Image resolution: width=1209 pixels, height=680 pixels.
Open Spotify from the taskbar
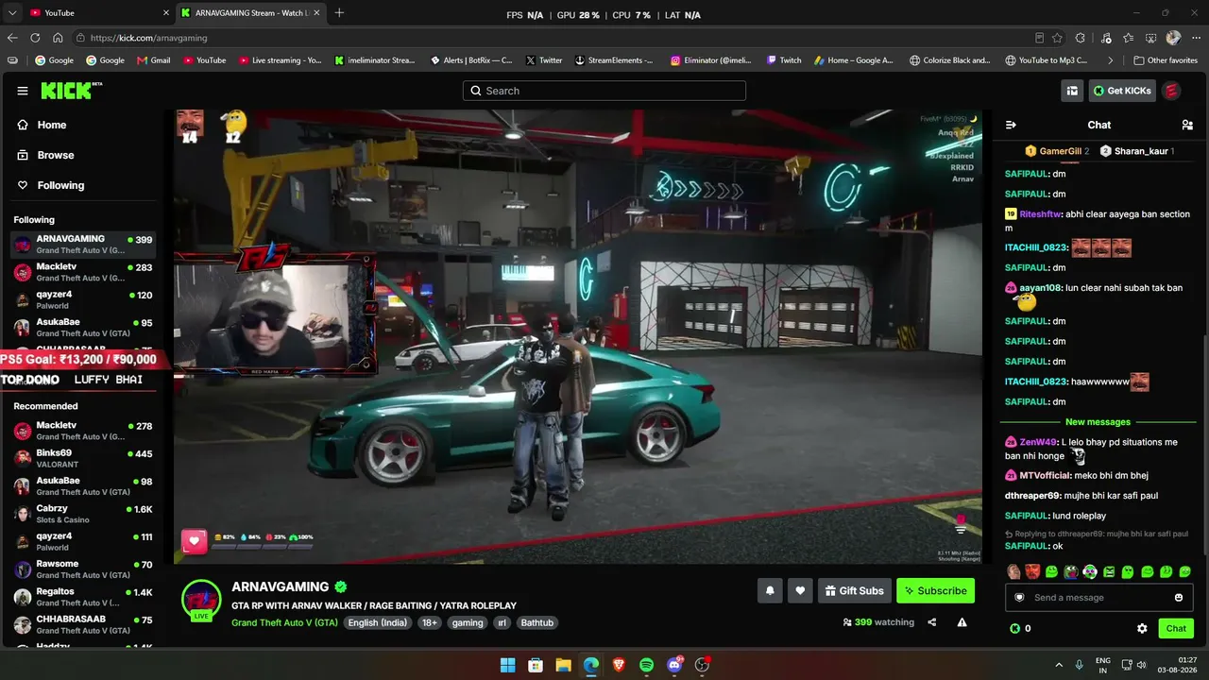(646, 665)
